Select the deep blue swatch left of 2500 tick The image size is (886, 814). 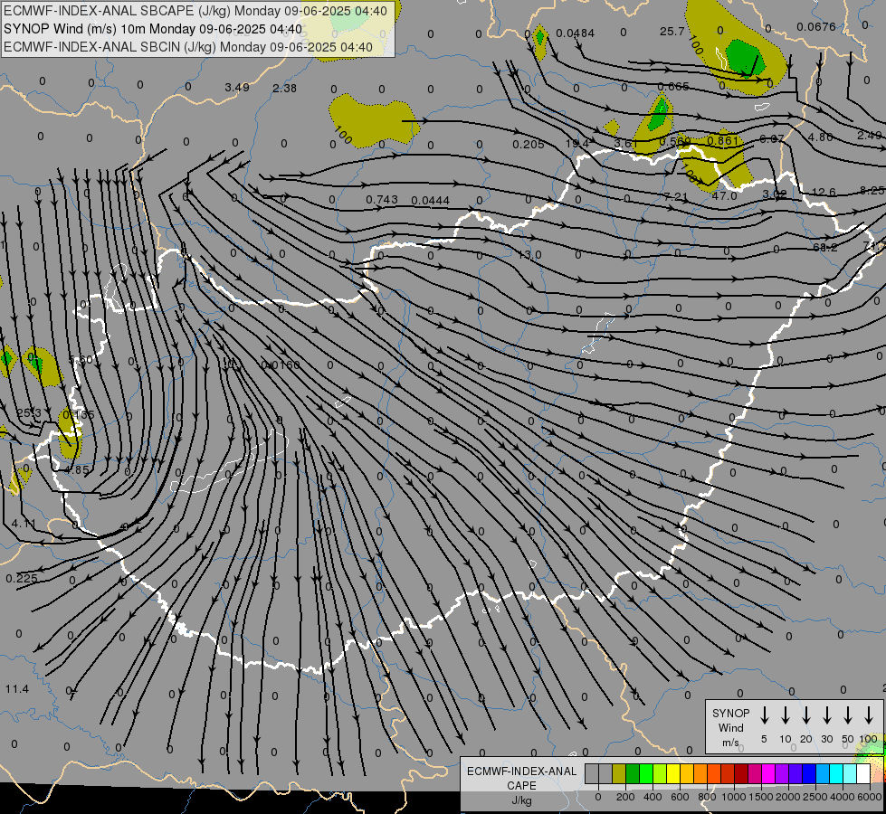(x=808, y=773)
